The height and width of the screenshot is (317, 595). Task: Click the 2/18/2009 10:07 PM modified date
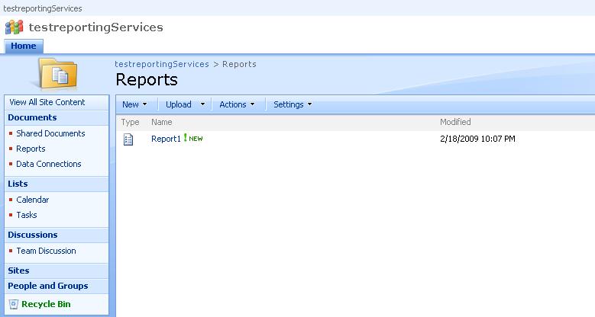tap(477, 139)
